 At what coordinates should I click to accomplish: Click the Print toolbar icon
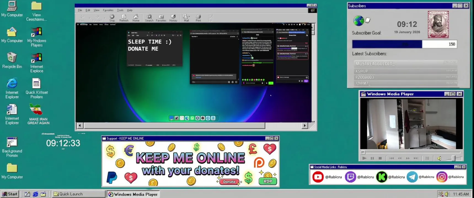click(198, 18)
